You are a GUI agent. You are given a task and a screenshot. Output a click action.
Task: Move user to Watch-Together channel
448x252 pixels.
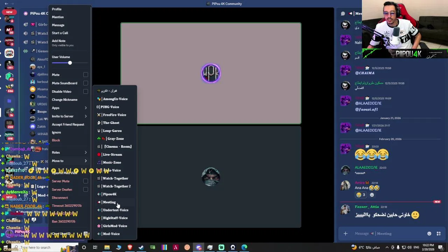pyautogui.click(x=114, y=178)
